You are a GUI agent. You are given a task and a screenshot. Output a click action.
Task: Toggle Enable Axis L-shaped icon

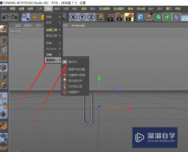coord(3,96)
